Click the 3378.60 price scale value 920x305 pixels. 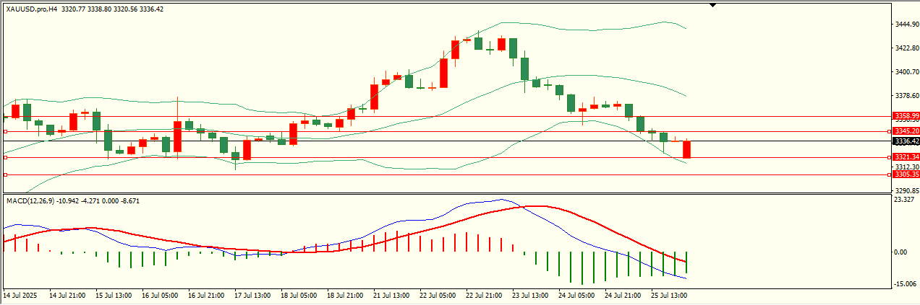pyautogui.click(x=906, y=95)
